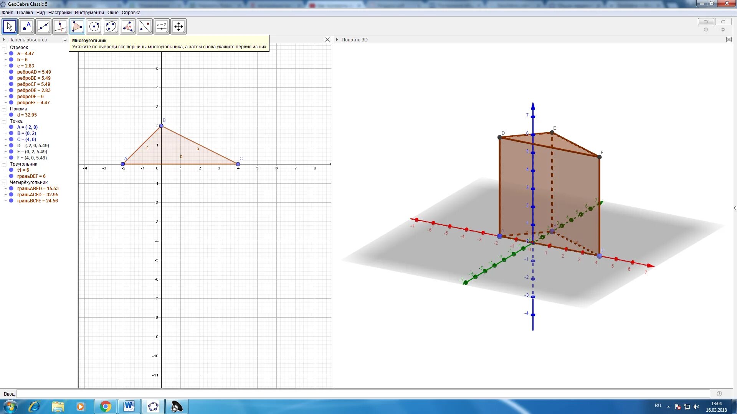The height and width of the screenshot is (414, 737).
Task: Toggle visibility of point D
Action: (11, 146)
